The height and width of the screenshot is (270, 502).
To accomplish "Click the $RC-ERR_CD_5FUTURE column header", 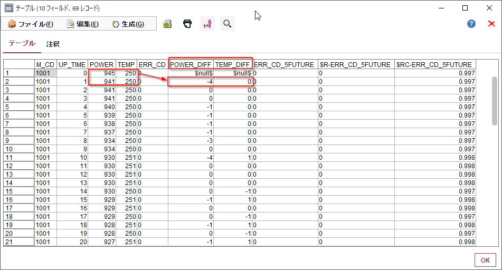I will 435,65.
